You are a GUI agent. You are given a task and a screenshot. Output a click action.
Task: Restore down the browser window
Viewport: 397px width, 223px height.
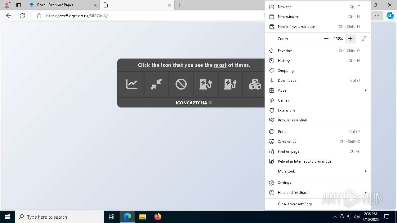coord(376,5)
